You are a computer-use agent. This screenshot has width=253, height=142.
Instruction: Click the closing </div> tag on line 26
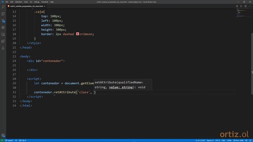[x=32, y=70]
